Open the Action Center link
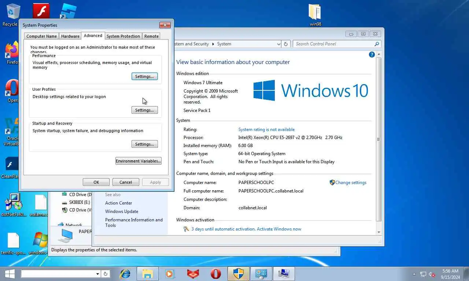This screenshot has height=281, width=469. [x=118, y=203]
